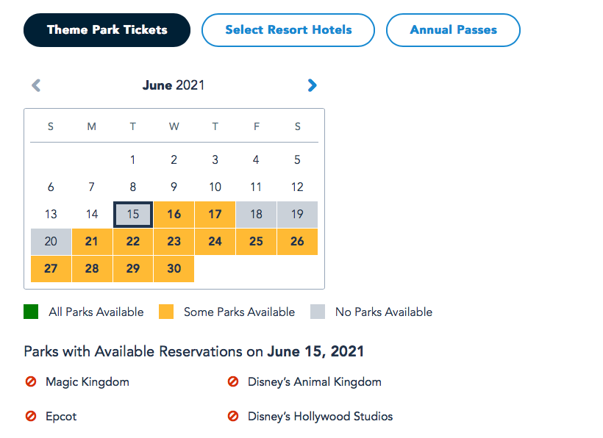
Task: Go to next month with right arrow
Action: (x=313, y=85)
